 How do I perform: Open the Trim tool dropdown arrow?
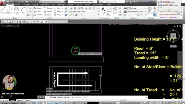tap(62, 8)
